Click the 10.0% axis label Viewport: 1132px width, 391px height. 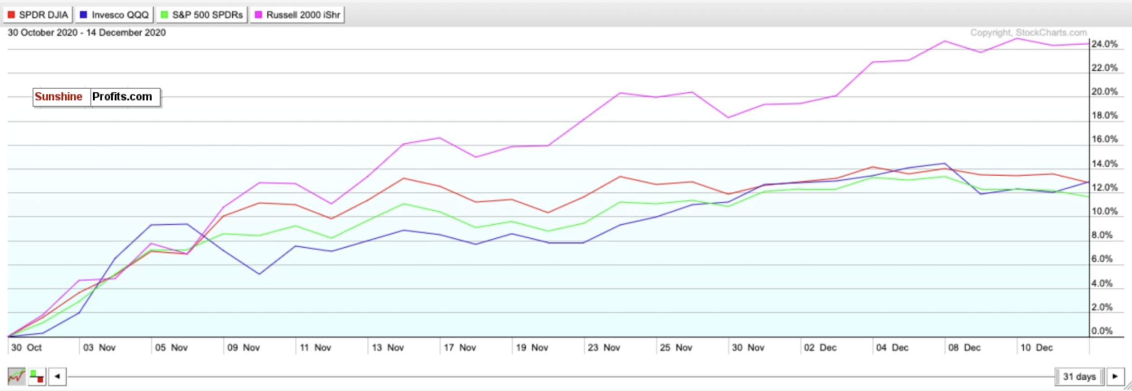click(x=1104, y=212)
